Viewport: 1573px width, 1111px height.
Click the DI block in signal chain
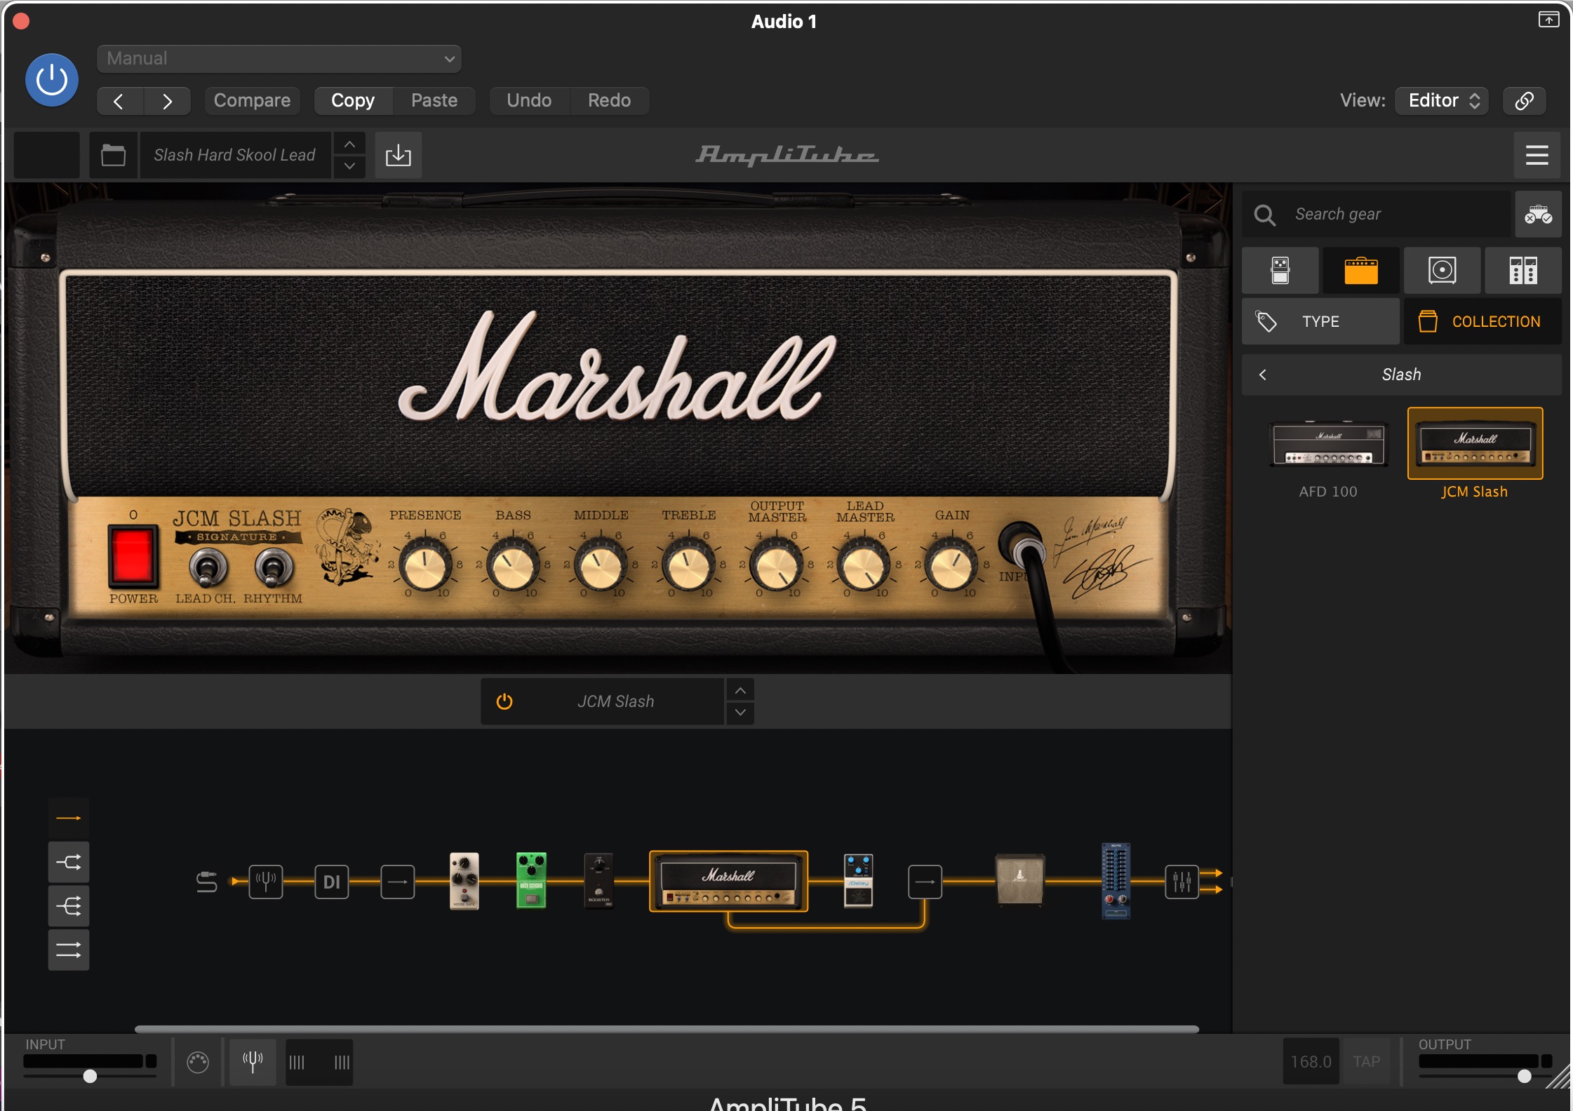point(332,882)
